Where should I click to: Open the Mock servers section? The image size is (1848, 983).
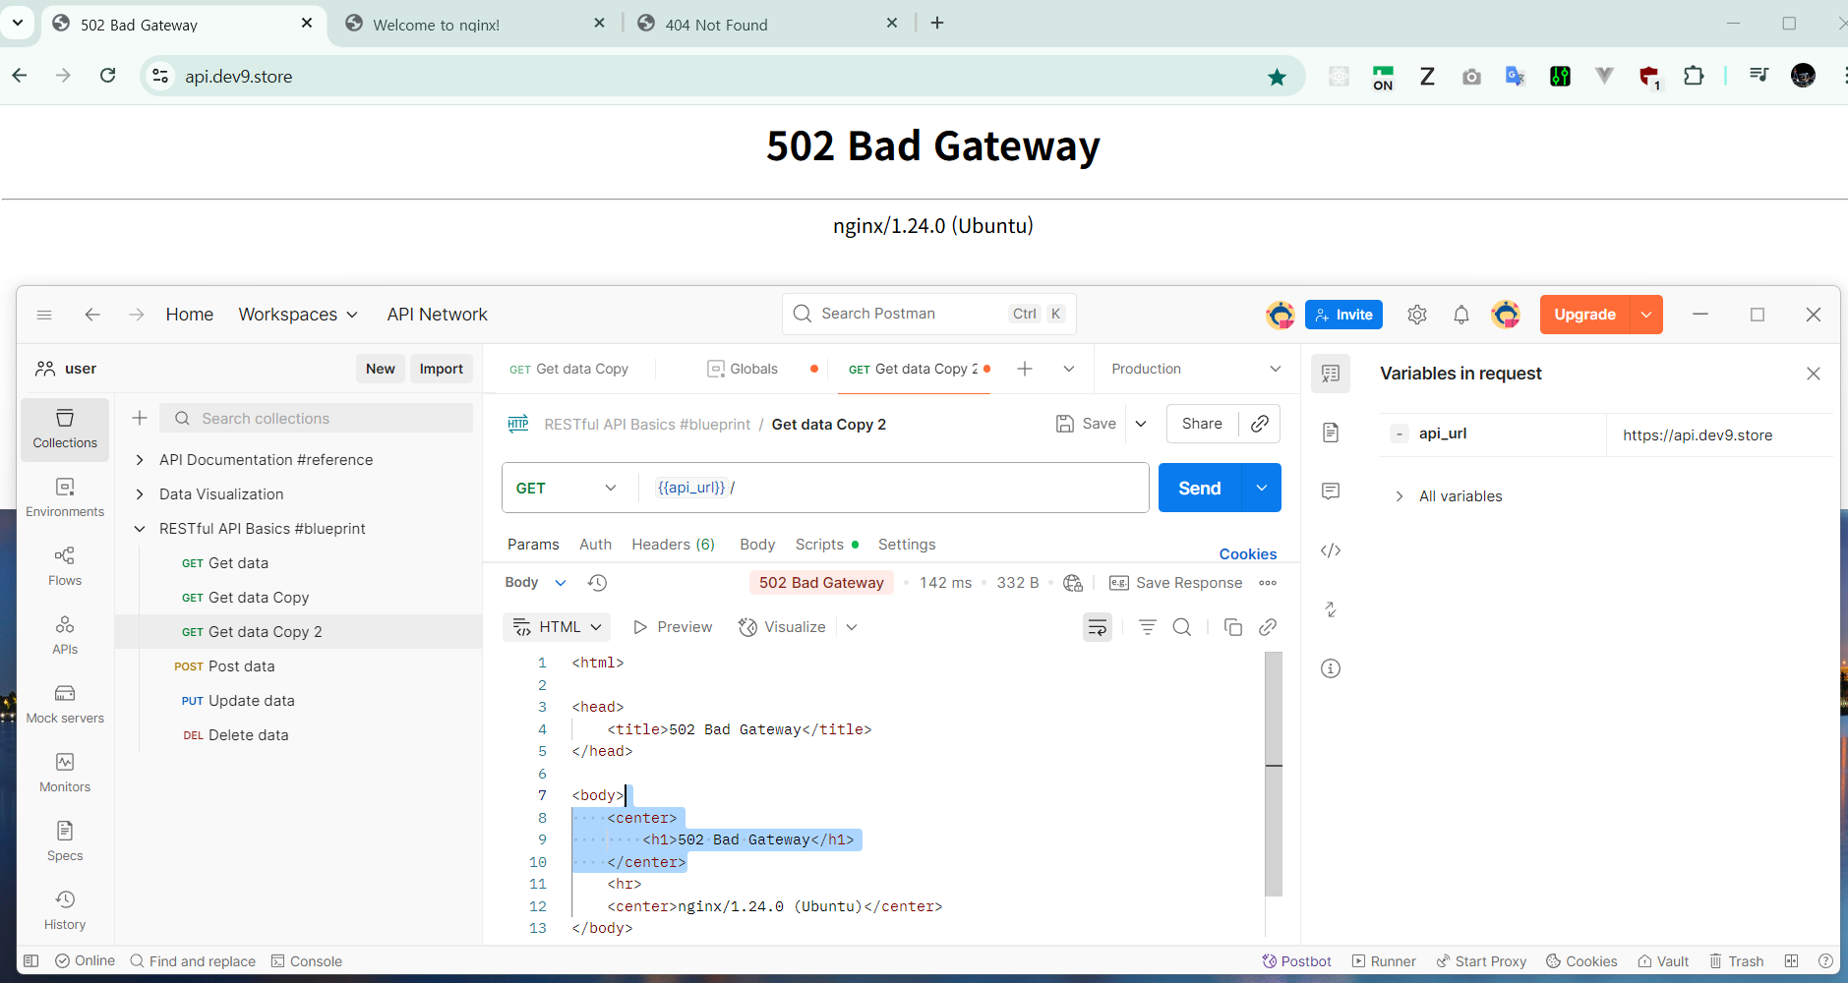coord(65,705)
